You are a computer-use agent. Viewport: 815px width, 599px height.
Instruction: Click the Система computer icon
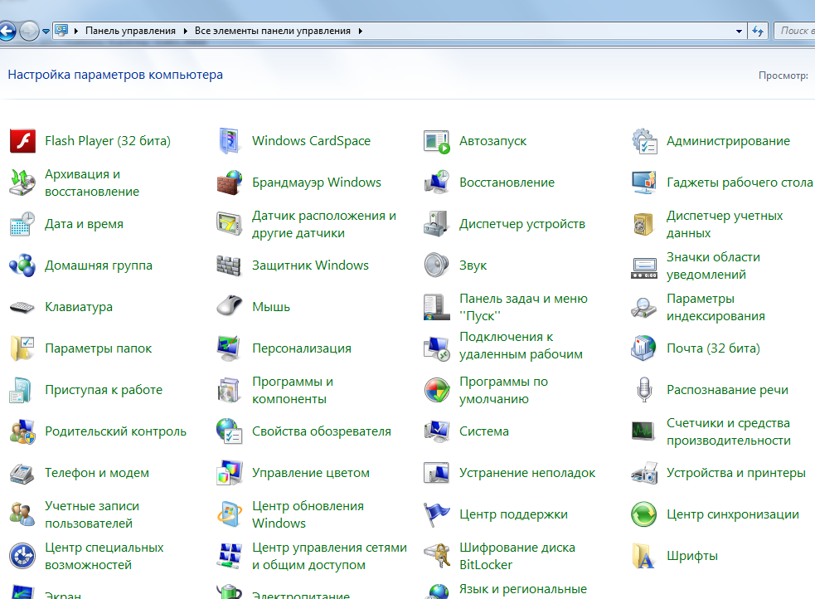[x=436, y=431]
